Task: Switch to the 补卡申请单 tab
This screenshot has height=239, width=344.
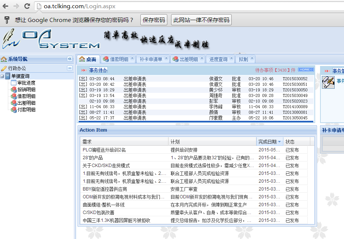Action: point(152,59)
